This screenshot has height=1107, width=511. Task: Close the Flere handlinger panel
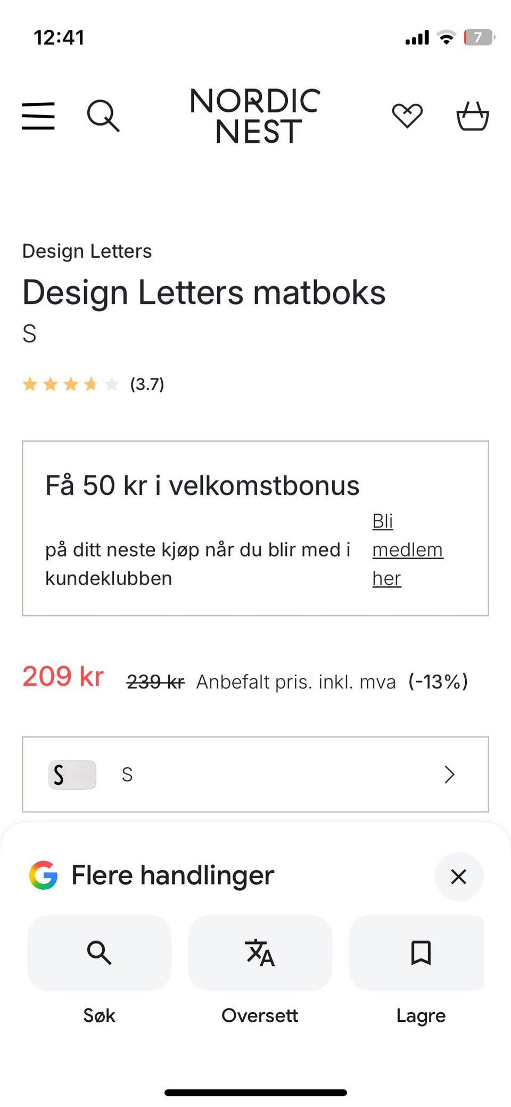458,876
